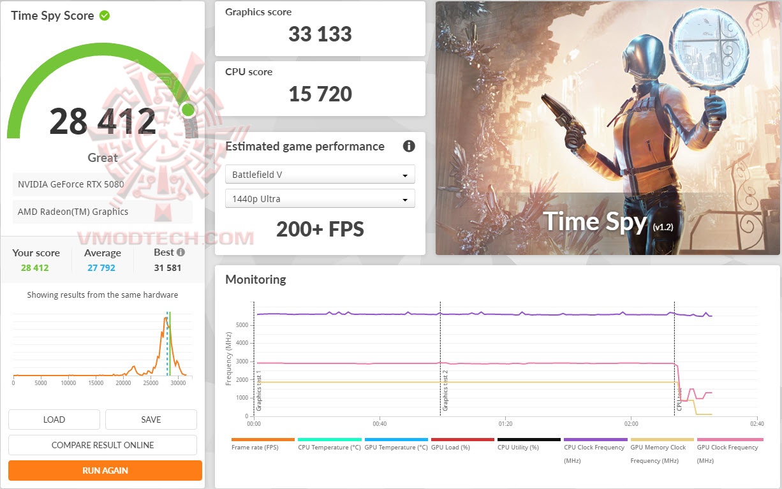Toggle the CPU Temperature legend swatch
Screen dimensions: 782x489
[x=330, y=439]
